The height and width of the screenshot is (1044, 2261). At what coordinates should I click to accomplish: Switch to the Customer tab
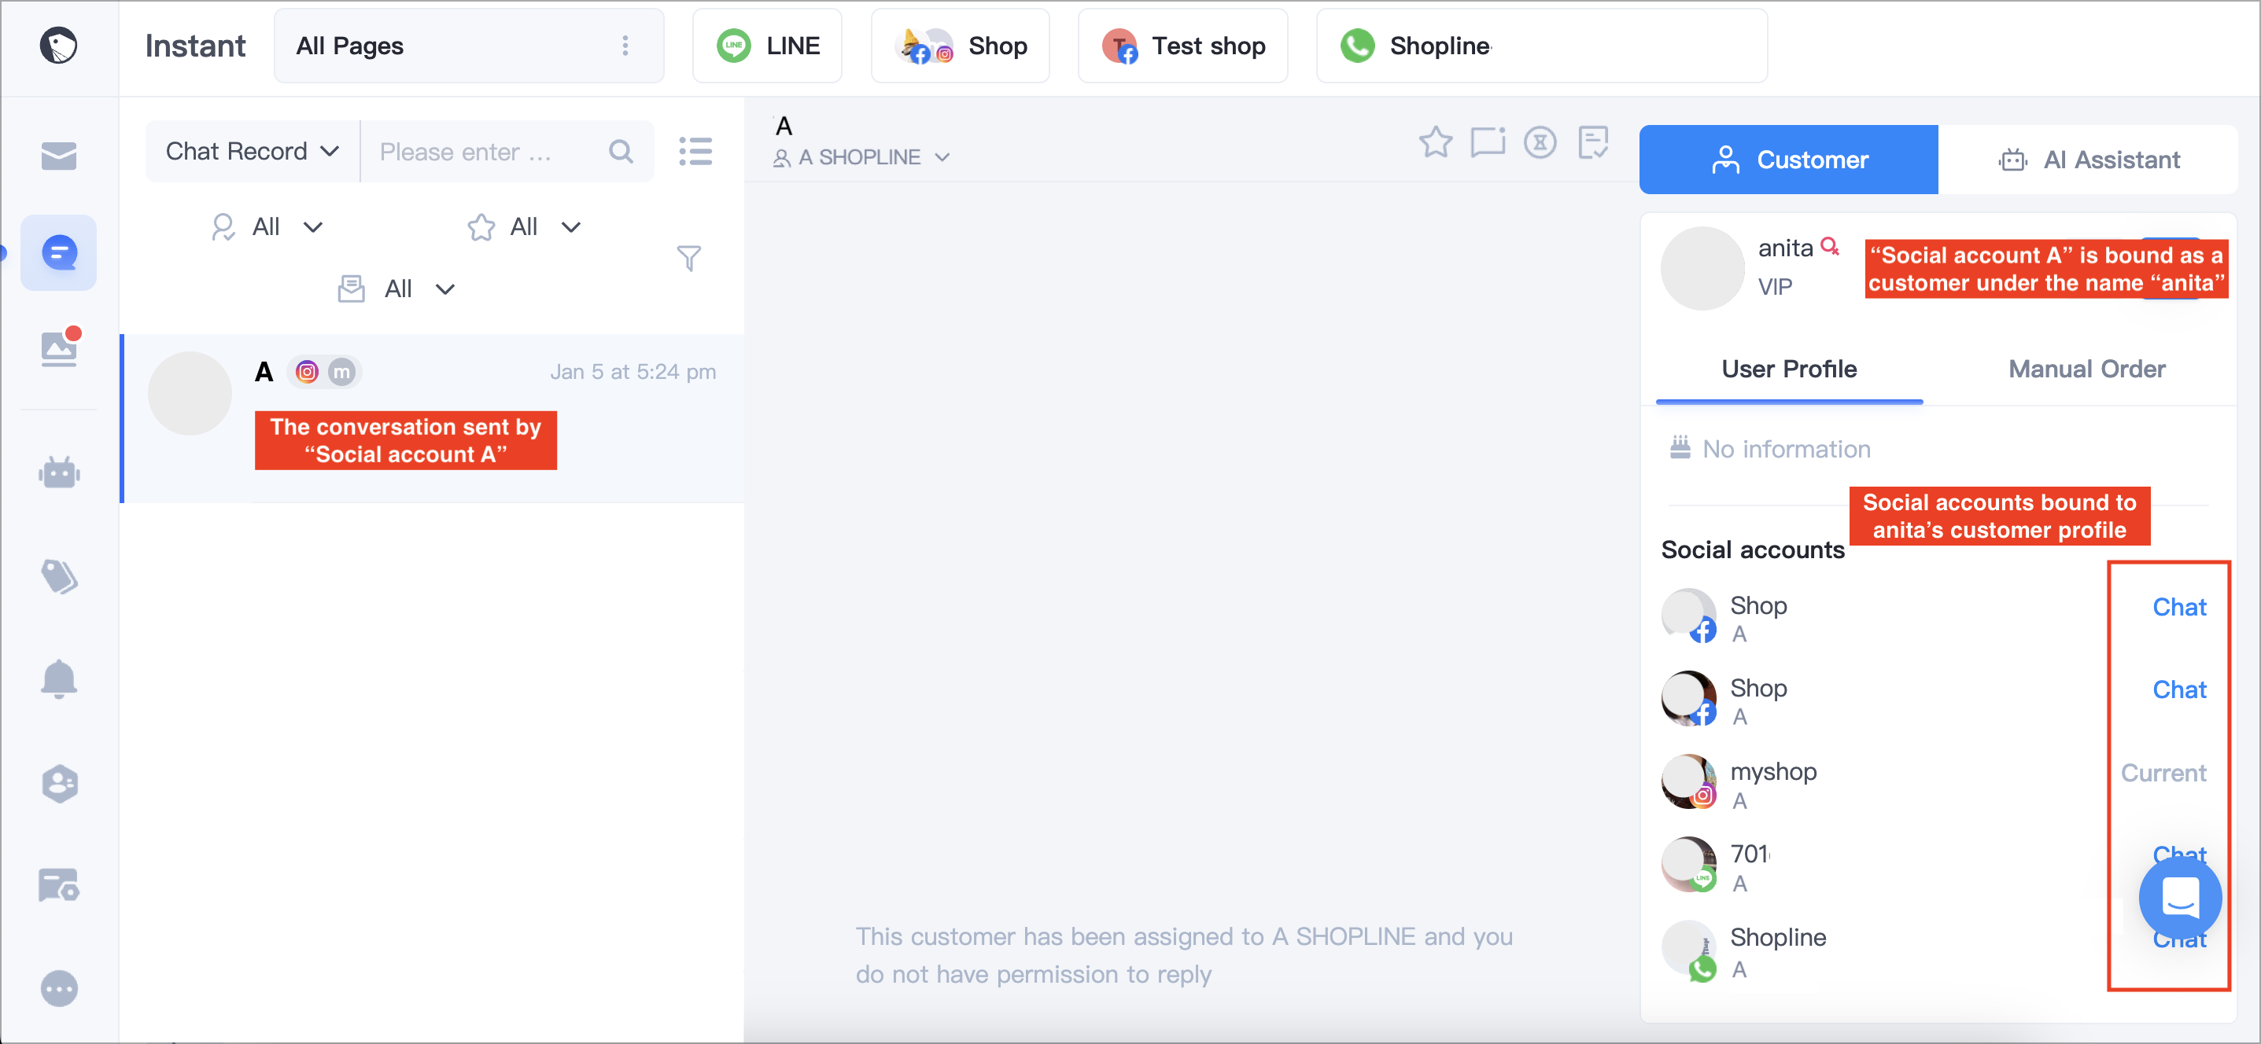click(x=1788, y=160)
